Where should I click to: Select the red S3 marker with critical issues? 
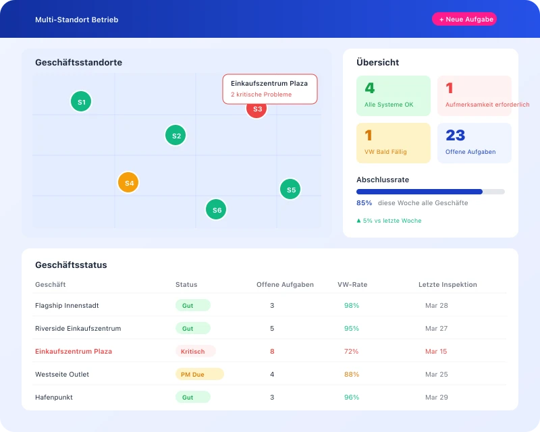coord(256,109)
